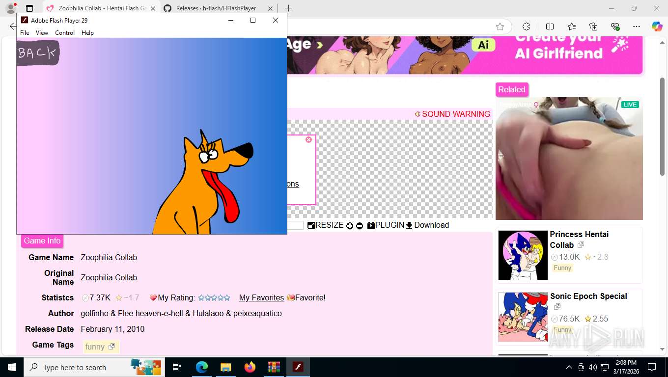Open the Windows Start menu

point(12,367)
